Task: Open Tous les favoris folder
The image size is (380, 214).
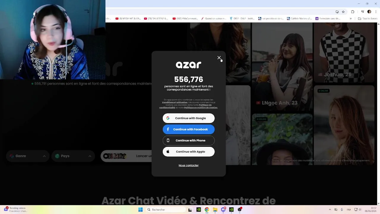Action: point(368,18)
